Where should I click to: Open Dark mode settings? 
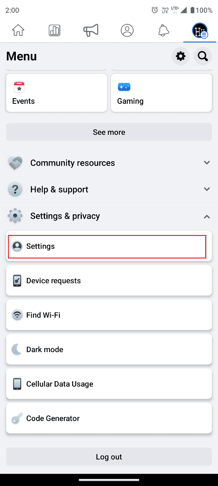(x=109, y=349)
